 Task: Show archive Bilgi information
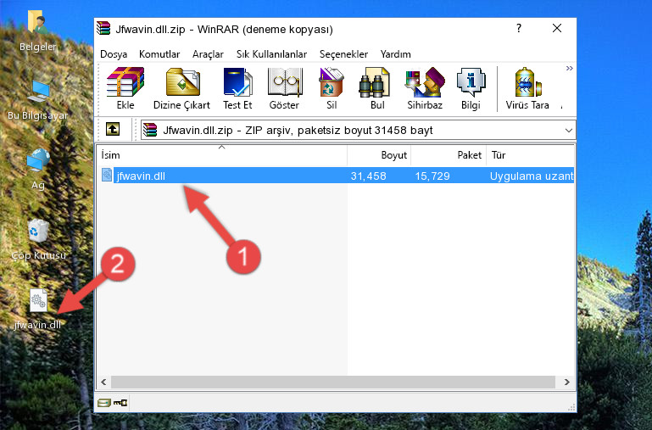(x=471, y=88)
